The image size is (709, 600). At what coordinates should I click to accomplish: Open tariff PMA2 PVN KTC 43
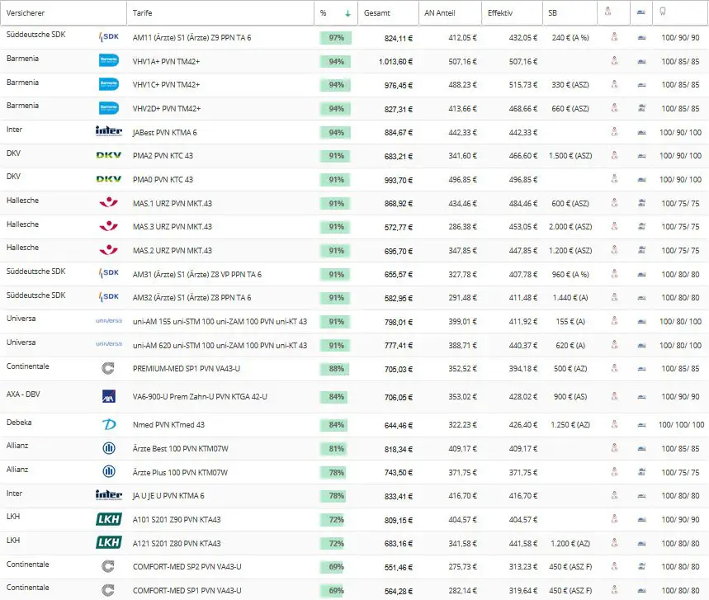(x=163, y=155)
